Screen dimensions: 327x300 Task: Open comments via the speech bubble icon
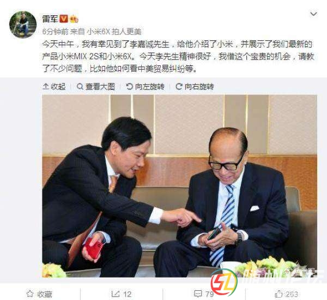pos(198,294)
